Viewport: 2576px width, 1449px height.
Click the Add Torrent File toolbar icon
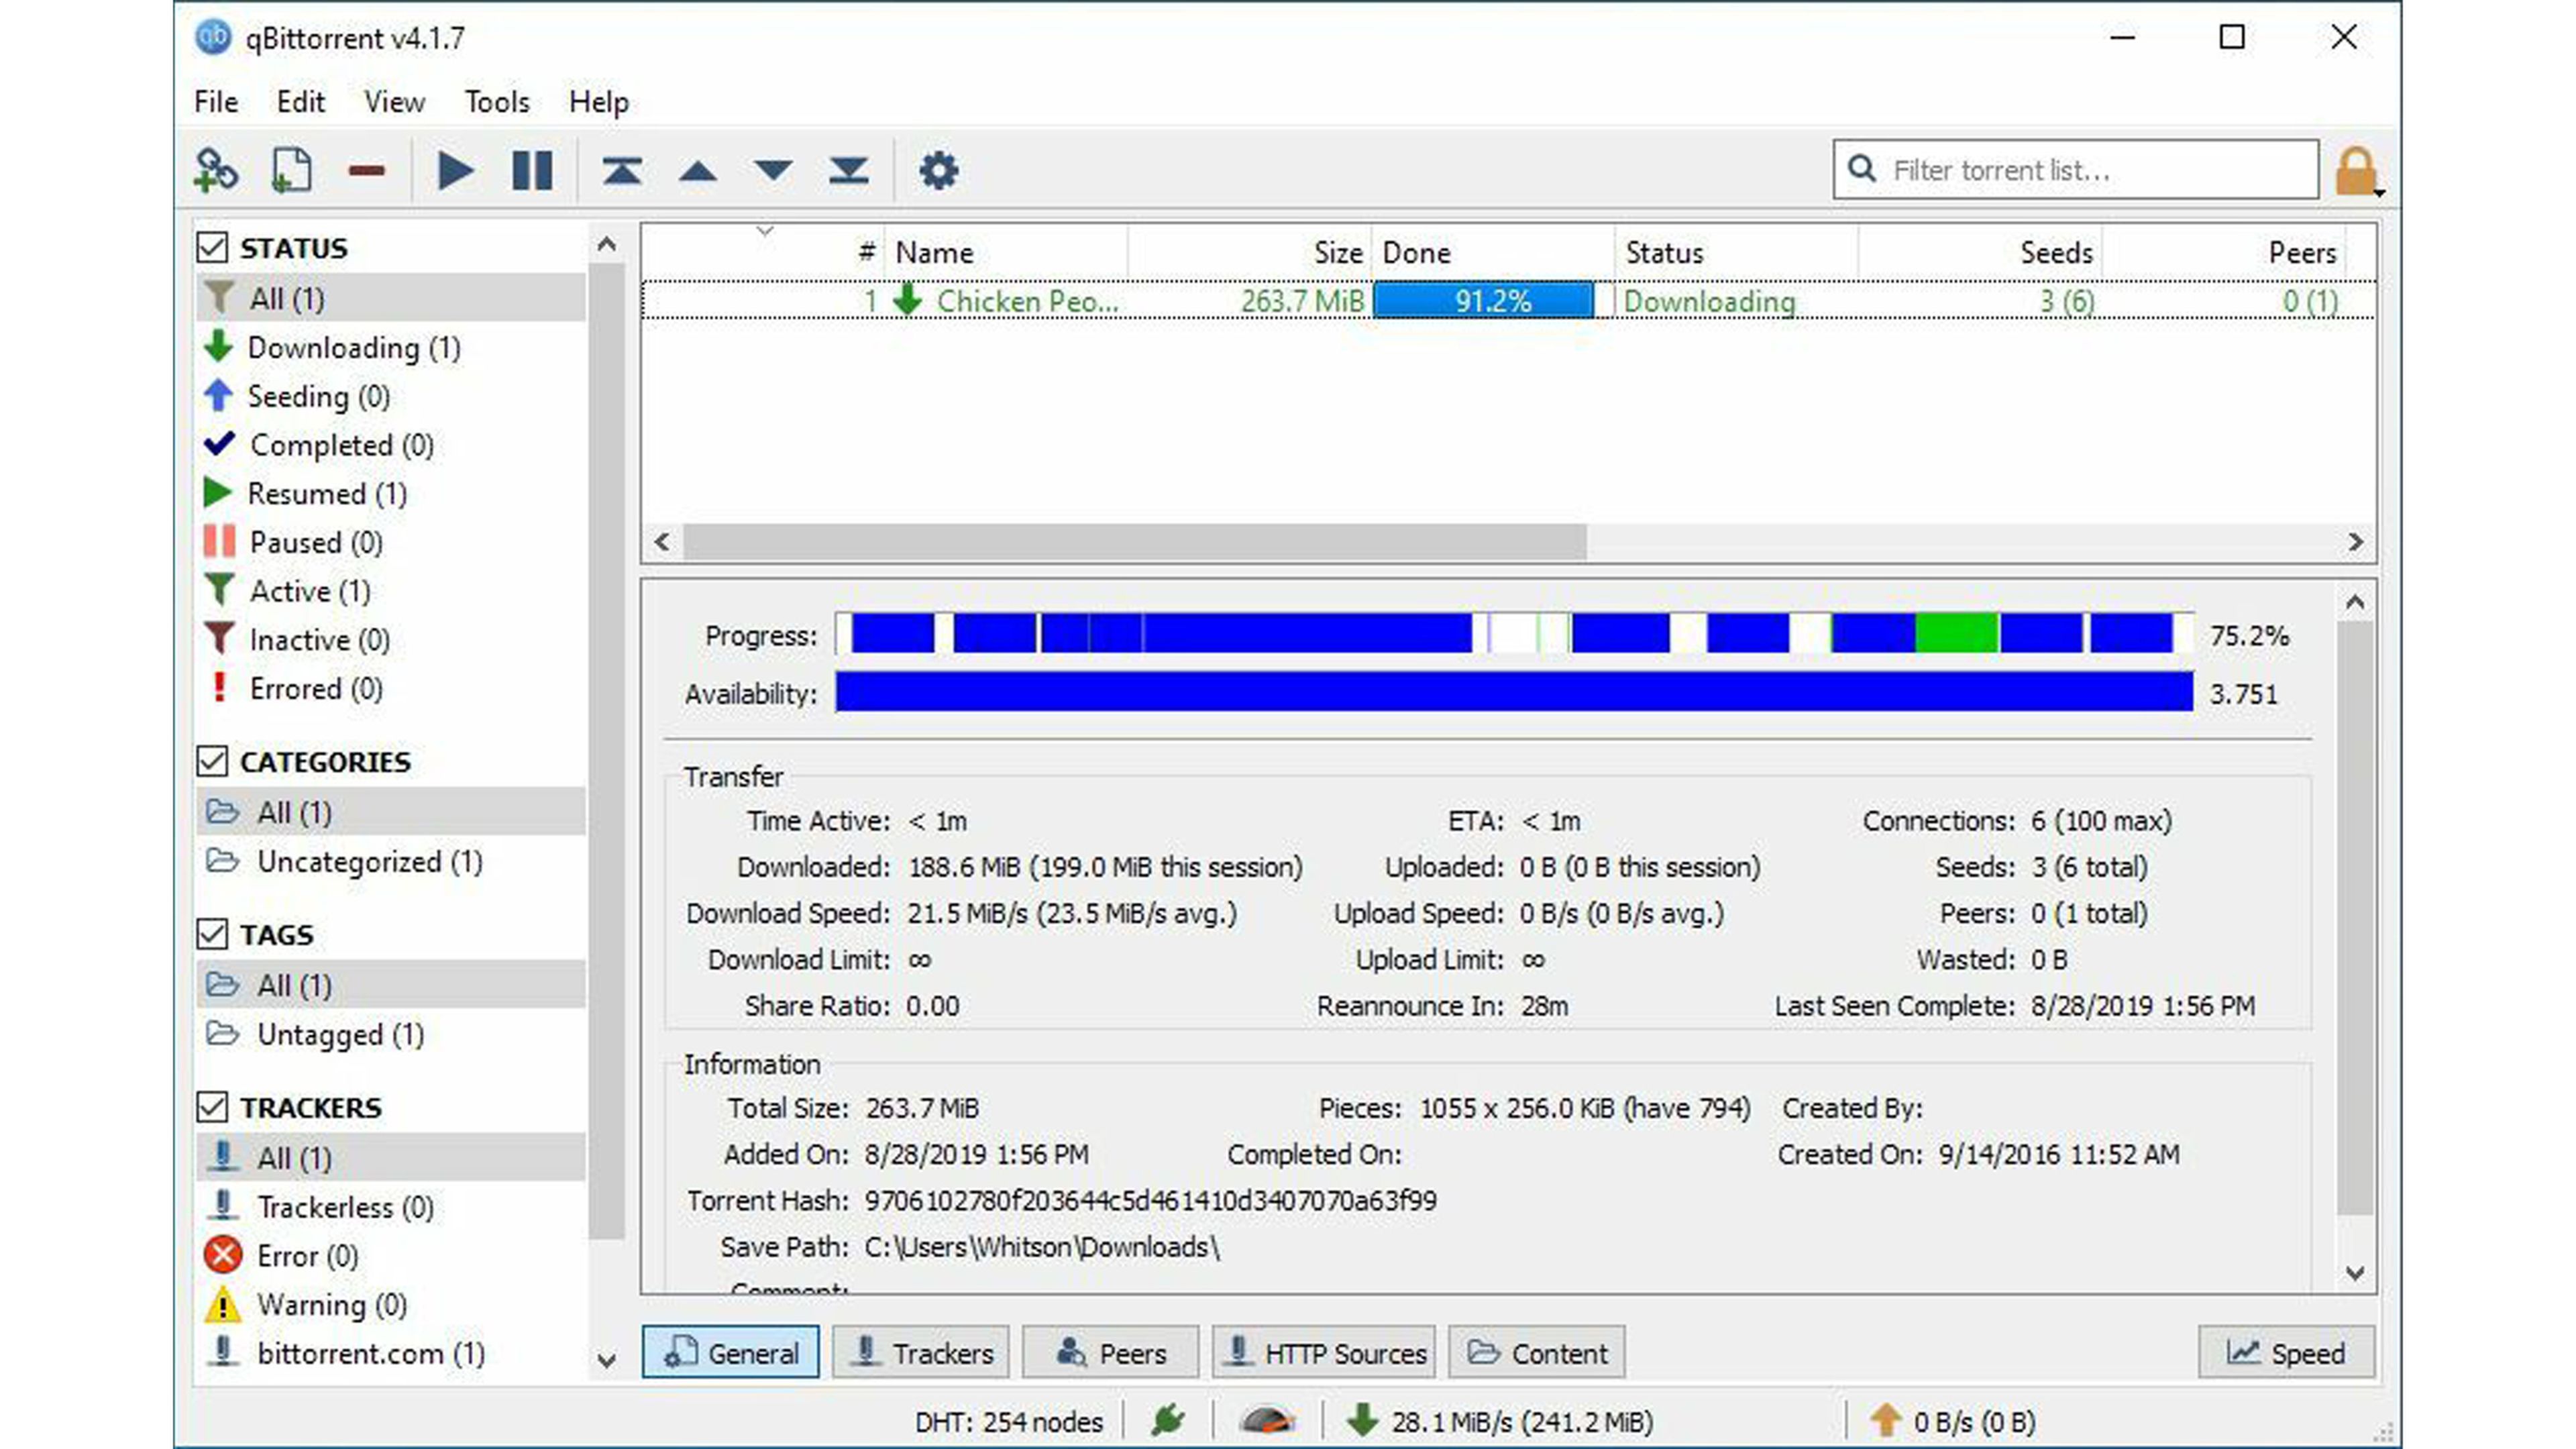click(x=291, y=170)
